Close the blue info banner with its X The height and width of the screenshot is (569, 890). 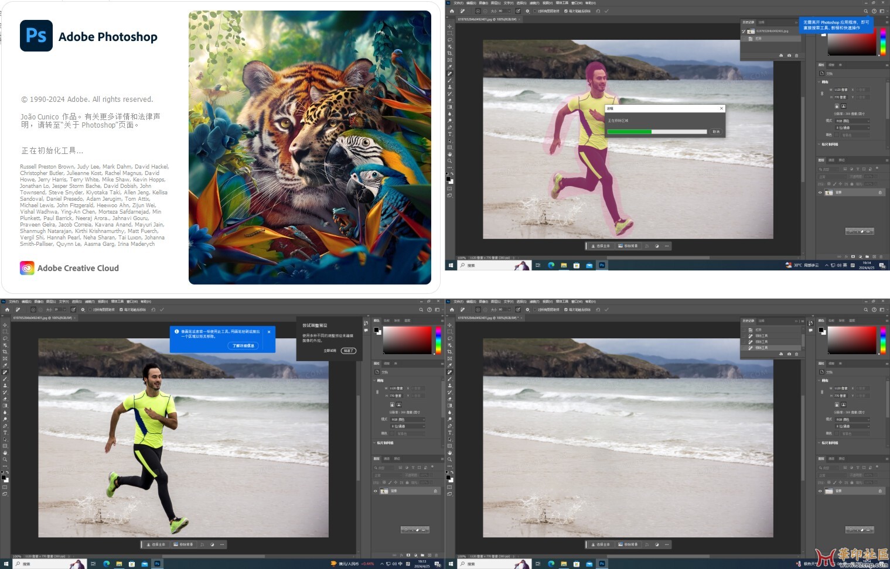click(269, 332)
